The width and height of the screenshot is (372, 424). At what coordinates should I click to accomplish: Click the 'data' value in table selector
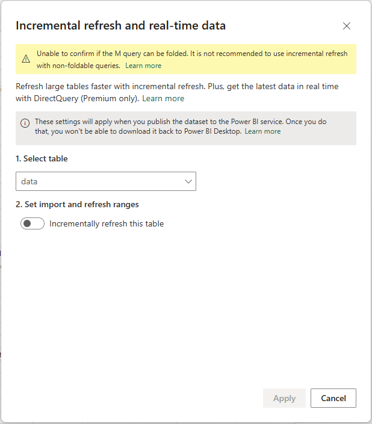29,181
